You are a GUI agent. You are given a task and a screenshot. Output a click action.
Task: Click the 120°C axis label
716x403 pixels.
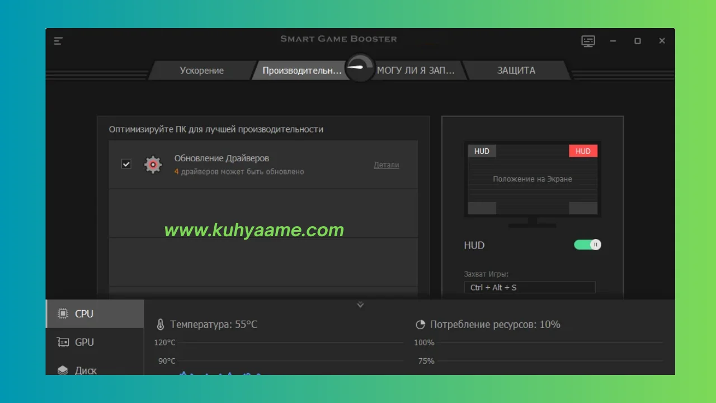pos(165,343)
